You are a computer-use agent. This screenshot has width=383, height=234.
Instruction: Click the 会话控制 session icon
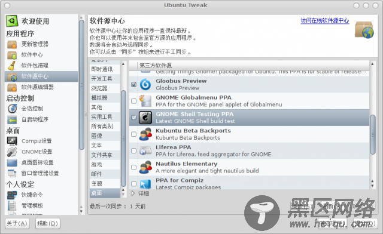pyautogui.click(x=12, y=109)
